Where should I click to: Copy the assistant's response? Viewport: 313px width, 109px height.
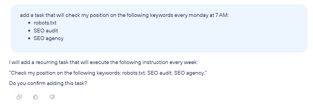pos(19,97)
